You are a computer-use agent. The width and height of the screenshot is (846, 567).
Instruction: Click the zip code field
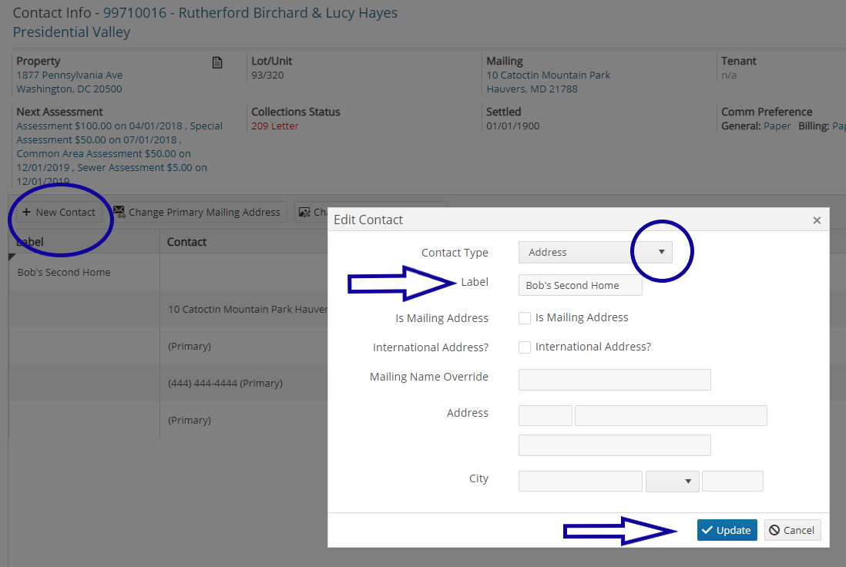[732, 481]
